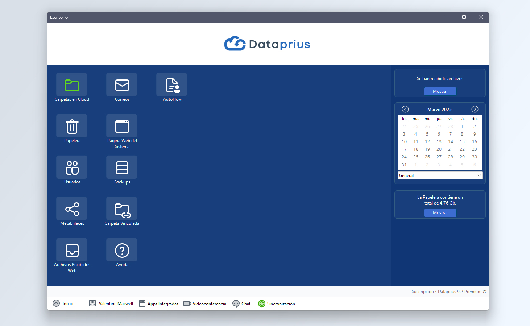530x326 pixels.
Task: Select March 6 in calendar
Action: coord(439,134)
